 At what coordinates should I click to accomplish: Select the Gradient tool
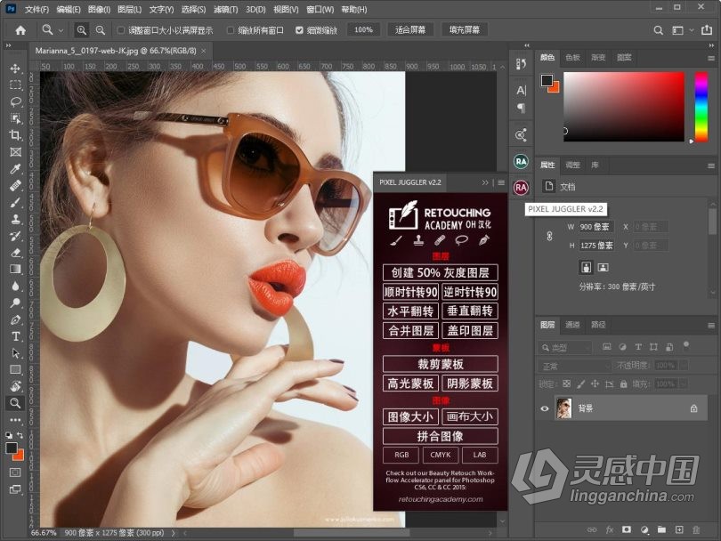pyautogui.click(x=15, y=269)
